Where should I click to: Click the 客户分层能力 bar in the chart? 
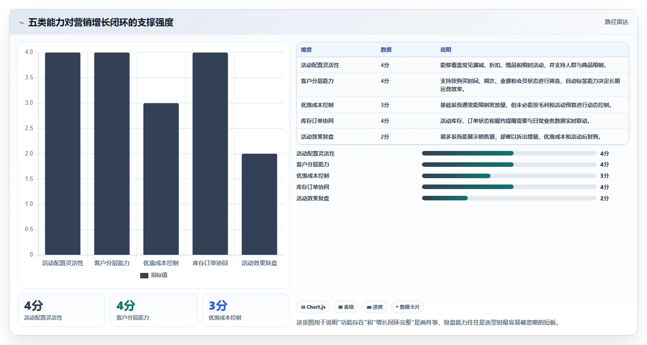[112, 154]
